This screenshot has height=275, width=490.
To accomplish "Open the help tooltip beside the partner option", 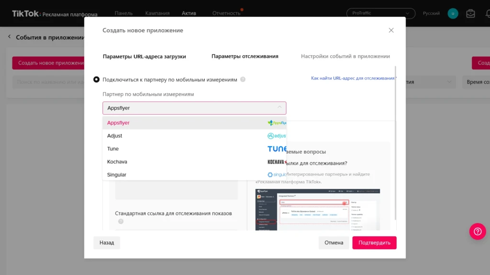I will [243, 80].
